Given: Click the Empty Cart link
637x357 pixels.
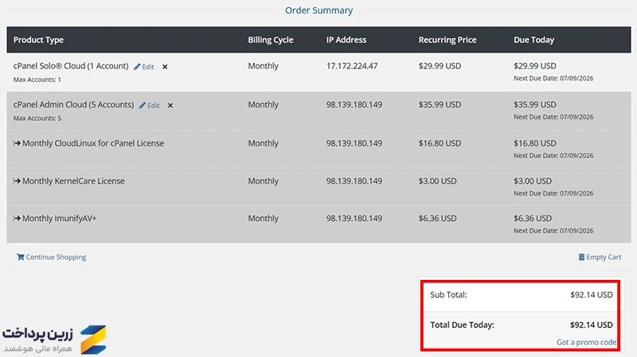Looking at the screenshot, I should tap(604, 257).
